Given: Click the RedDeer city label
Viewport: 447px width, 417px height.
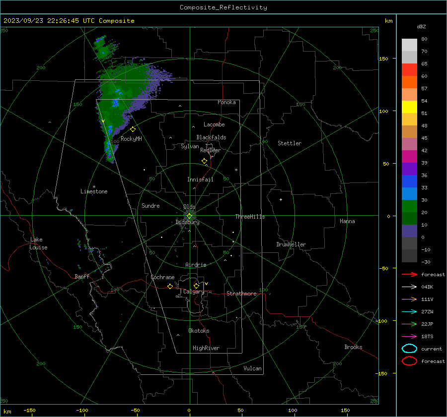Looking at the screenshot, I should (211, 150).
